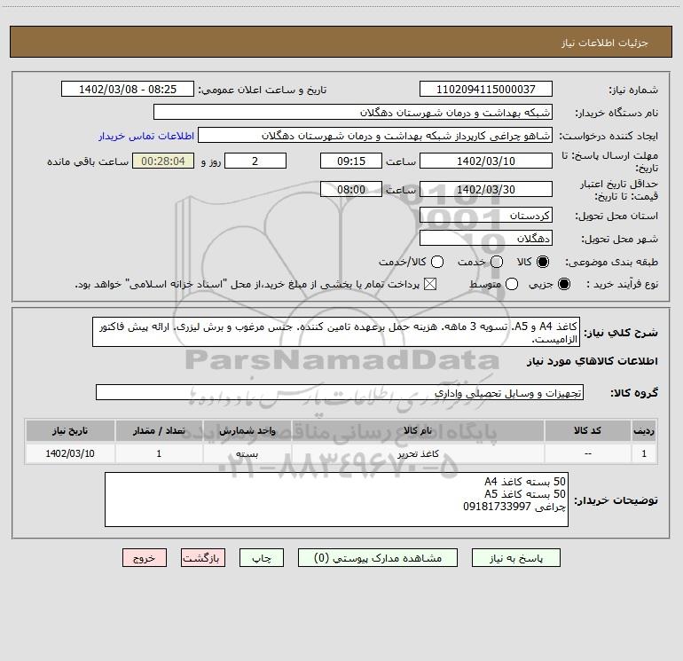683x661 pixels.
Task: Click the اطلاعات کالاهای مورد نیاز heading
Action: [x=592, y=361]
